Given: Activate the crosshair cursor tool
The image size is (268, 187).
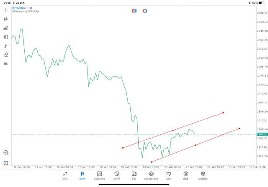Looking at the screenshot, I should coord(6,10).
